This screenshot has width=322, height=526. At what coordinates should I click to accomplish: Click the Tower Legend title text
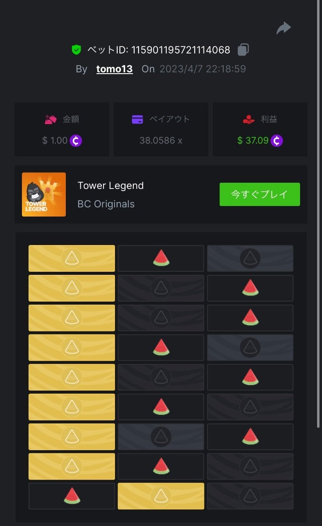pos(111,185)
